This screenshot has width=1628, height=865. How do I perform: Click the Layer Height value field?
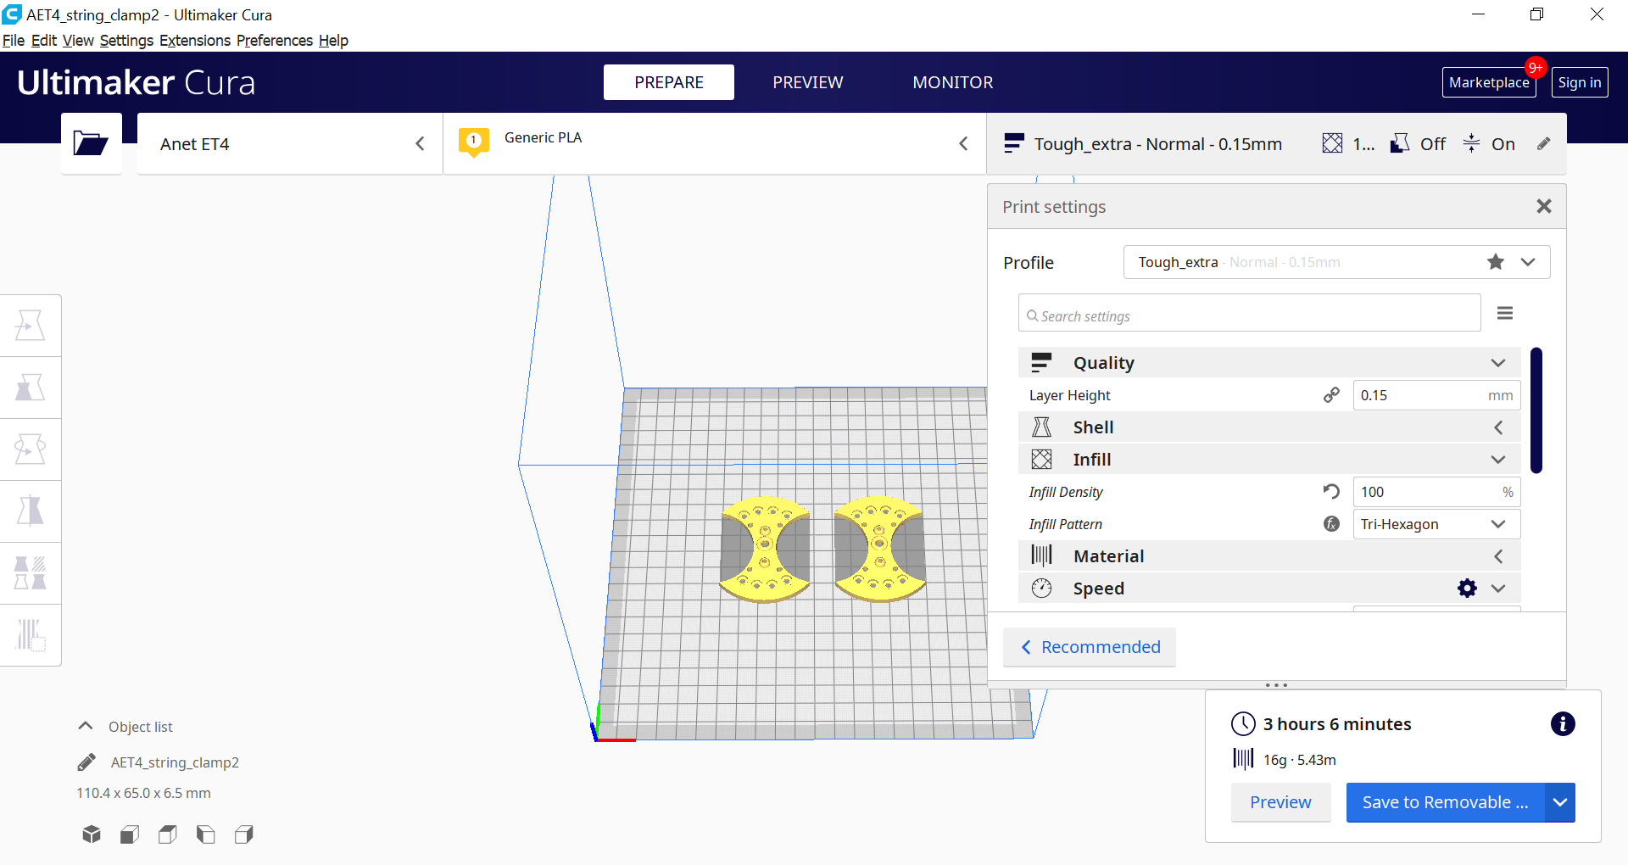(x=1436, y=395)
